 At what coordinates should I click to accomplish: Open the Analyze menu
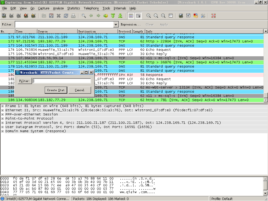(x=58, y=8)
